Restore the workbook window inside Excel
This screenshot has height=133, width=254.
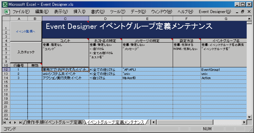(x=243, y=12)
